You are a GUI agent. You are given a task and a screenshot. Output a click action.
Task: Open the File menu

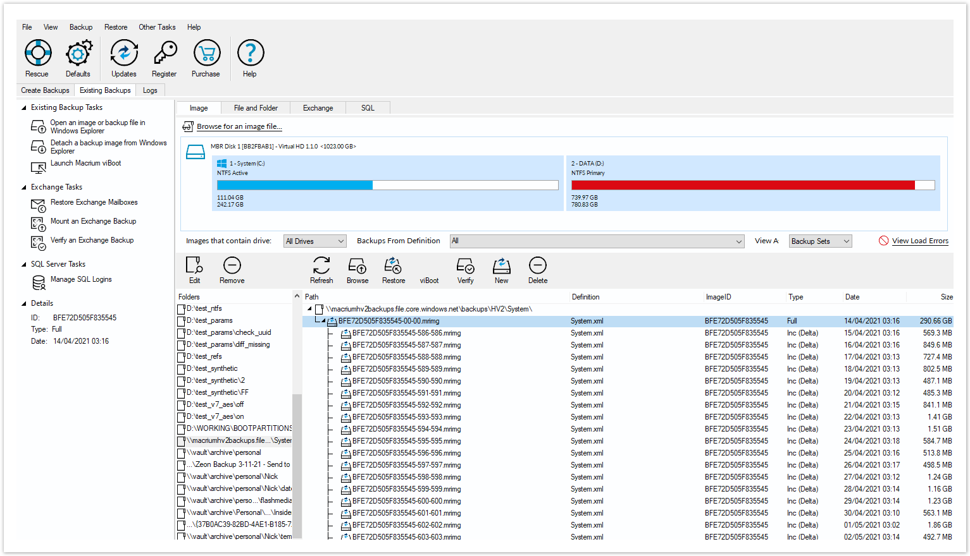27,27
